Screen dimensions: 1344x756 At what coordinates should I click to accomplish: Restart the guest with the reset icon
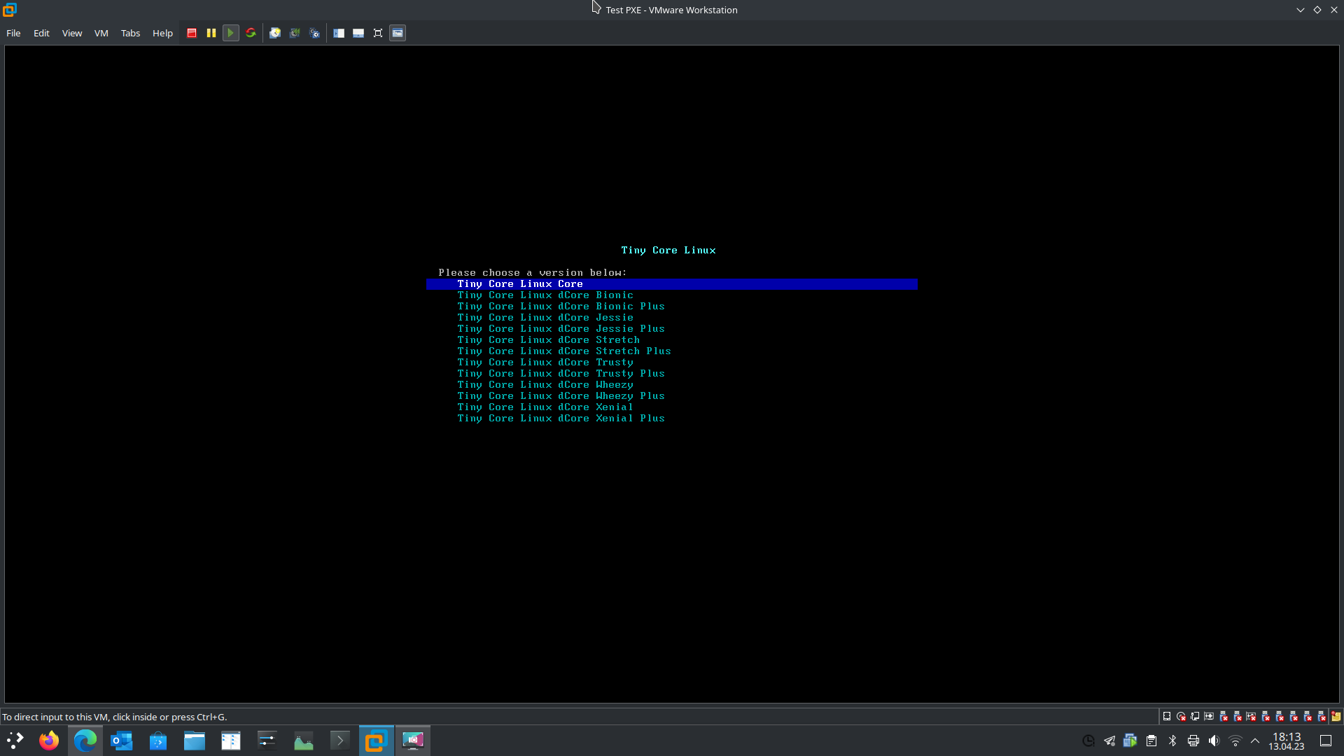[251, 33]
